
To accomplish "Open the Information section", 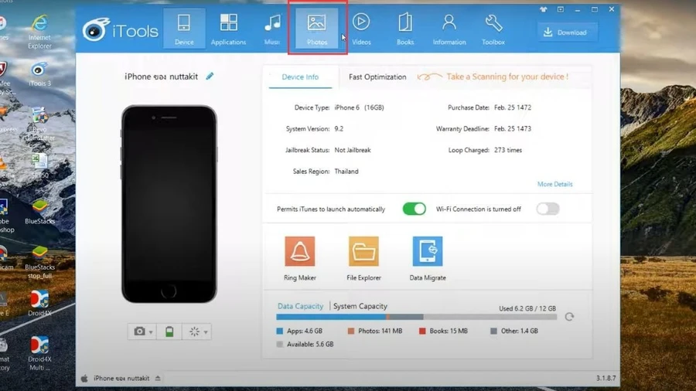I will (x=449, y=29).
